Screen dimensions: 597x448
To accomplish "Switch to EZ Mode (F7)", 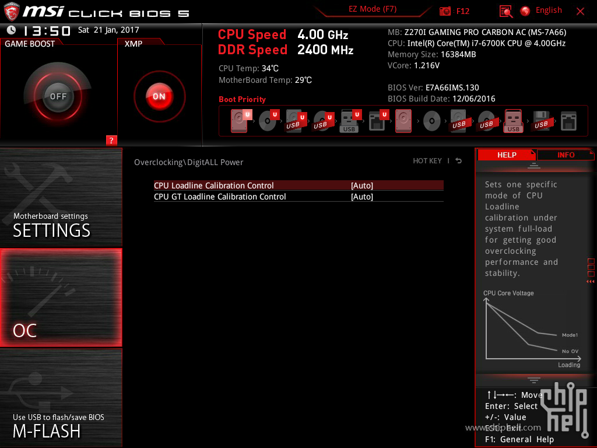I will [373, 9].
